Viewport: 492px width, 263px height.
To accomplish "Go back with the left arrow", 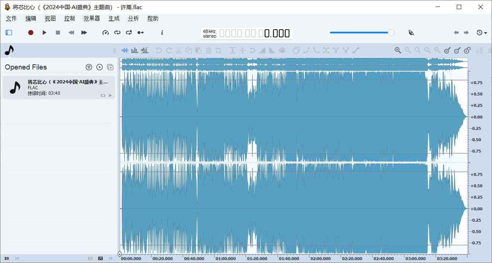I will coord(456,33).
